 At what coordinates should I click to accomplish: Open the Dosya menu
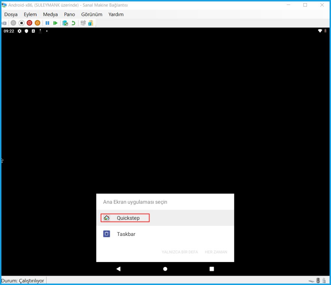(x=11, y=14)
